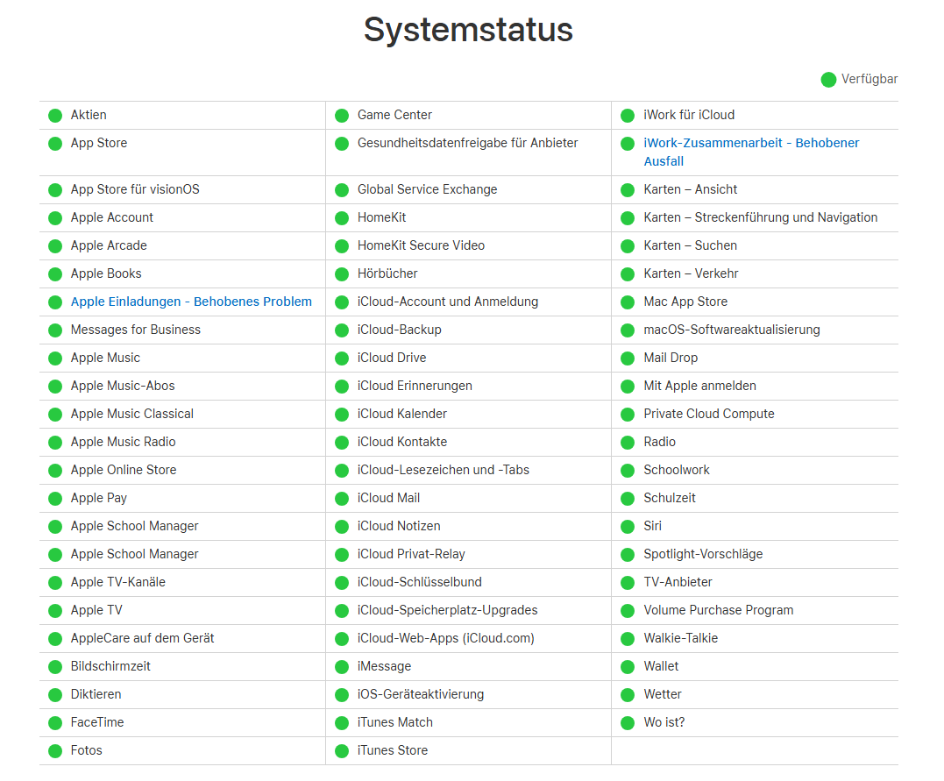Viewport: 944px width, 781px height.
Task: Click the status dot next to iCloud Mail
Action: [342, 499]
